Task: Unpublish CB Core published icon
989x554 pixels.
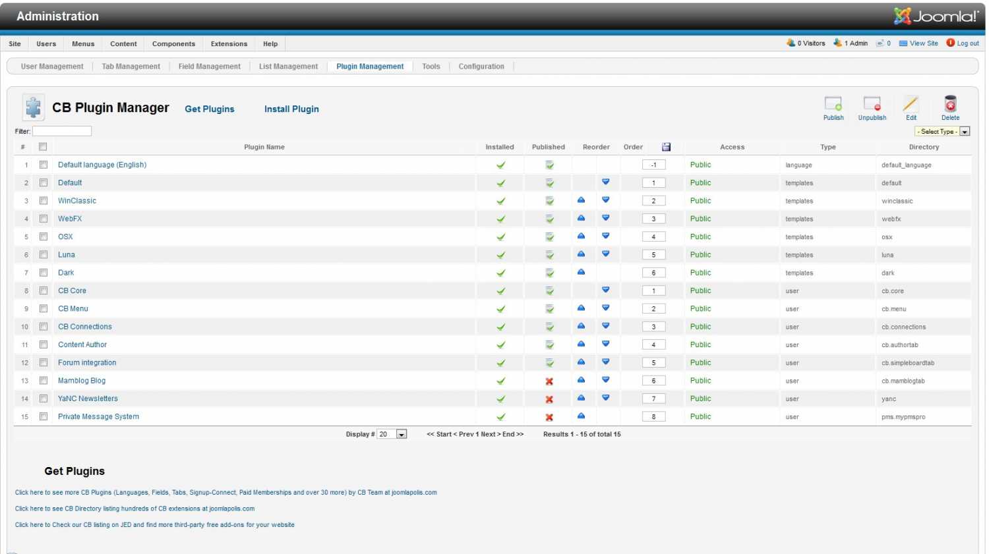Action: point(549,291)
